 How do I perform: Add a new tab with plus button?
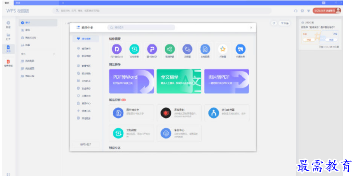63,3
